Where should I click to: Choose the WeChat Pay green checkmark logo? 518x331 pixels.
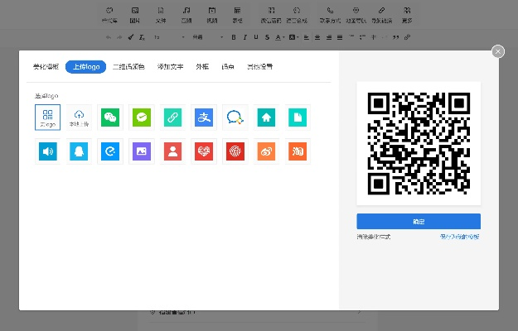pos(142,118)
